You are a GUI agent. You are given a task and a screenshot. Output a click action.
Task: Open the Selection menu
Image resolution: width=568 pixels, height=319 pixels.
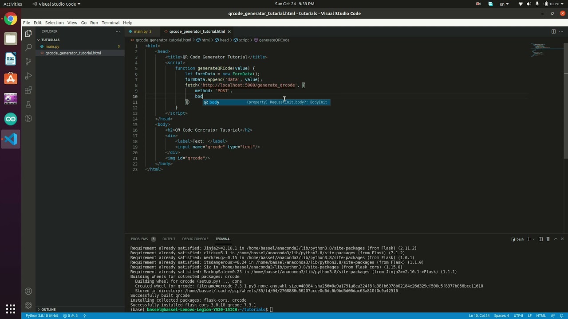point(54,23)
